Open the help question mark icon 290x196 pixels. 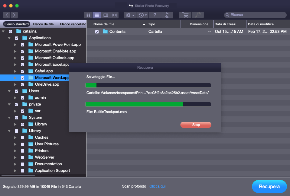155,15
